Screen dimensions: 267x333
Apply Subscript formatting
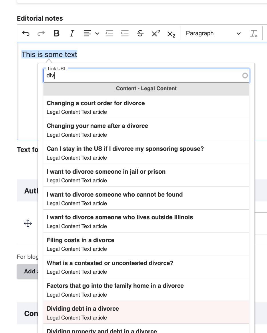pyautogui.click(x=171, y=34)
